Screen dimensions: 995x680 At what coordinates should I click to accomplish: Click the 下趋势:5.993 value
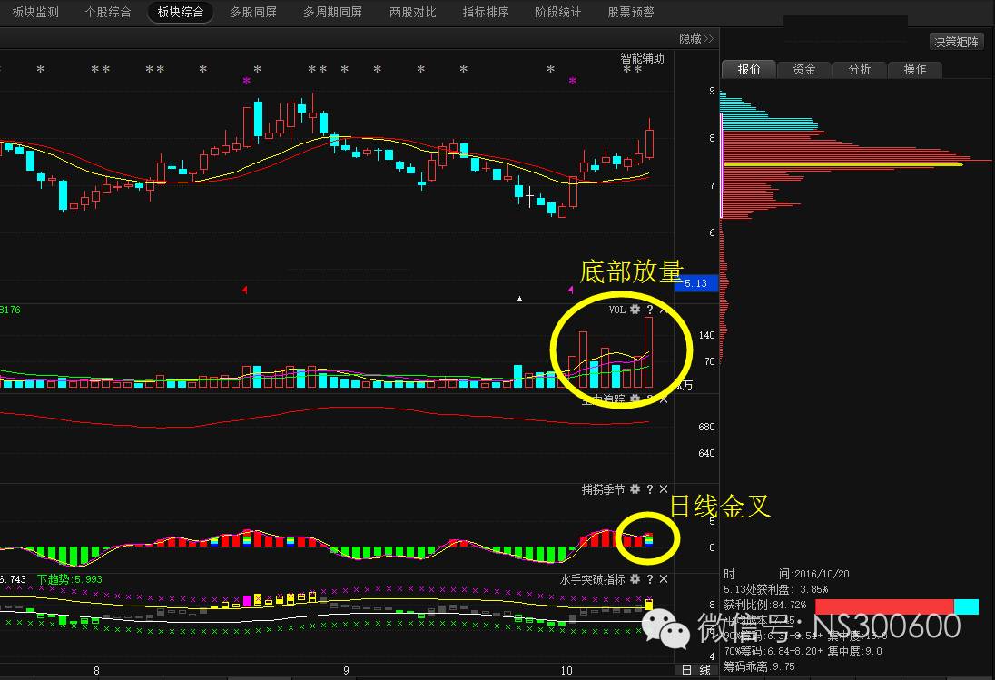pos(69,579)
